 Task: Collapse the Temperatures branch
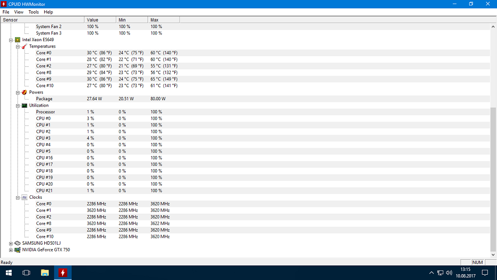coord(18,47)
